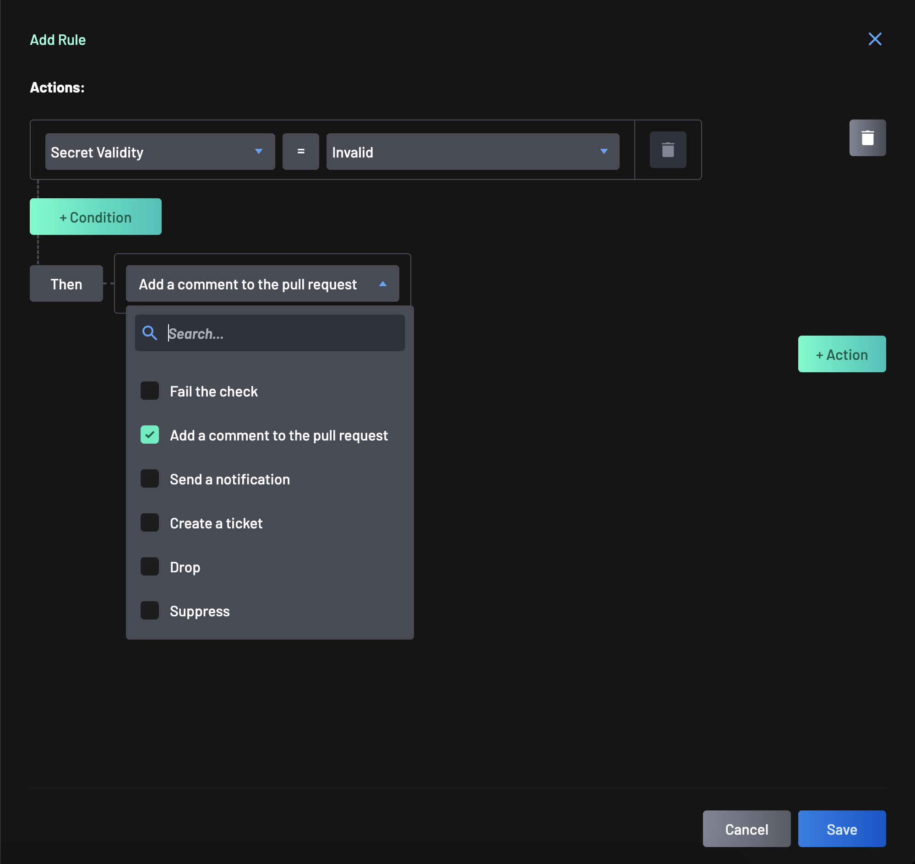Delete the Secret Validity condition row
This screenshot has width=915, height=864.
668,150
